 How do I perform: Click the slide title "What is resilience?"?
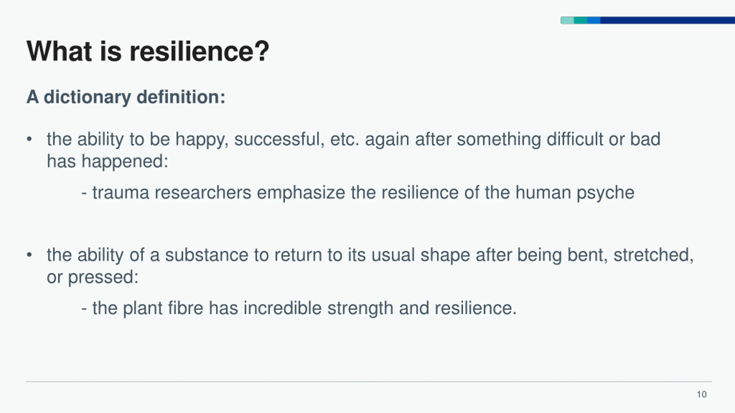coord(148,51)
